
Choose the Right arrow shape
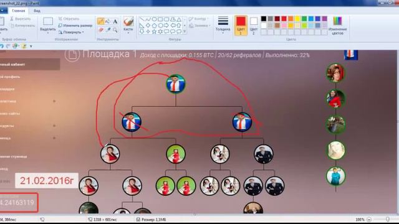tap(166, 26)
